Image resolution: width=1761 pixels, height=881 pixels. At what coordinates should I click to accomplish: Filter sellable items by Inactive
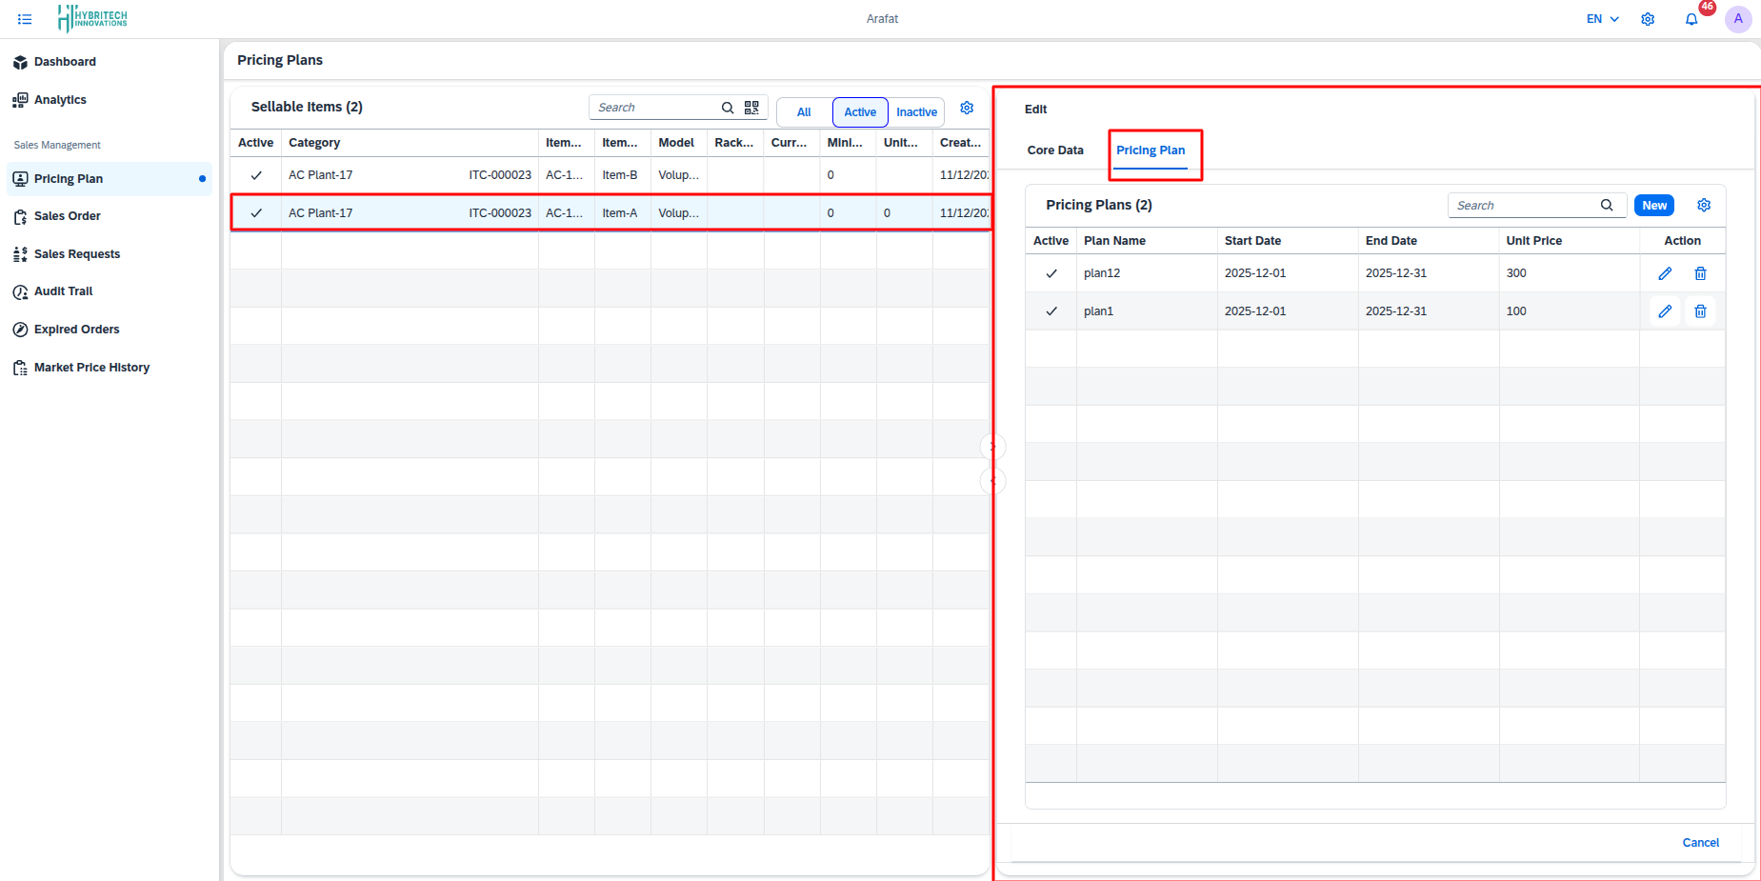[915, 111]
